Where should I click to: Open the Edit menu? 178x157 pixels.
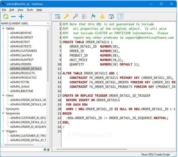[x=12, y=10]
